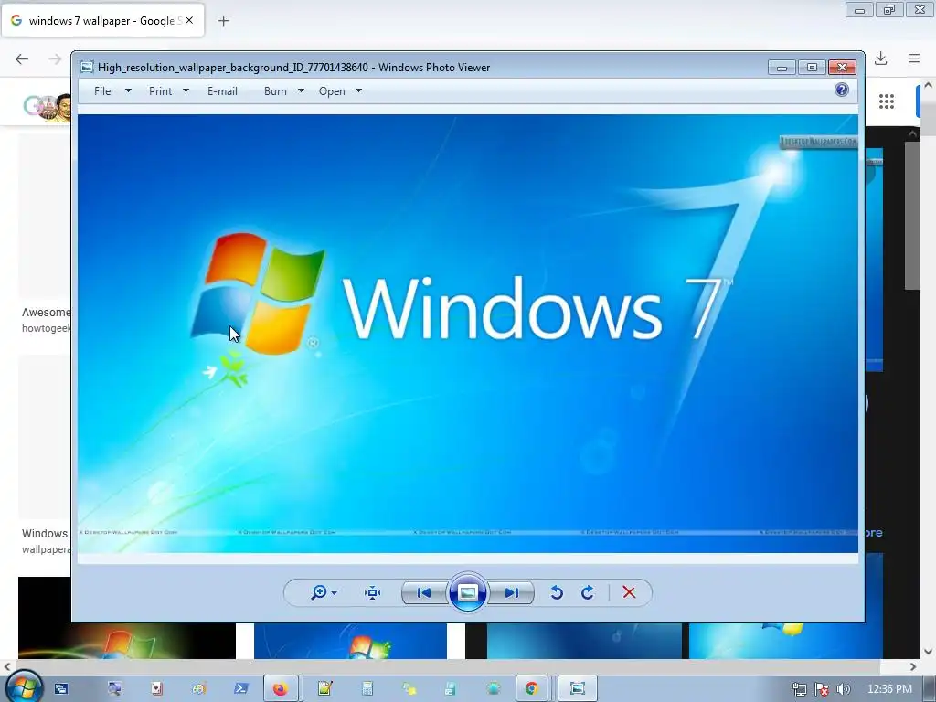This screenshot has height=702, width=936.
Task: Click the 12:36 PM clock
Action: [x=889, y=689]
